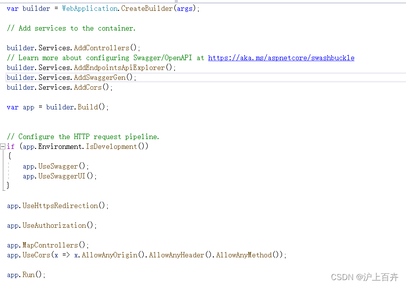The image size is (406, 286).
Task: Click the AddCors method call
Action: (x=88, y=87)
